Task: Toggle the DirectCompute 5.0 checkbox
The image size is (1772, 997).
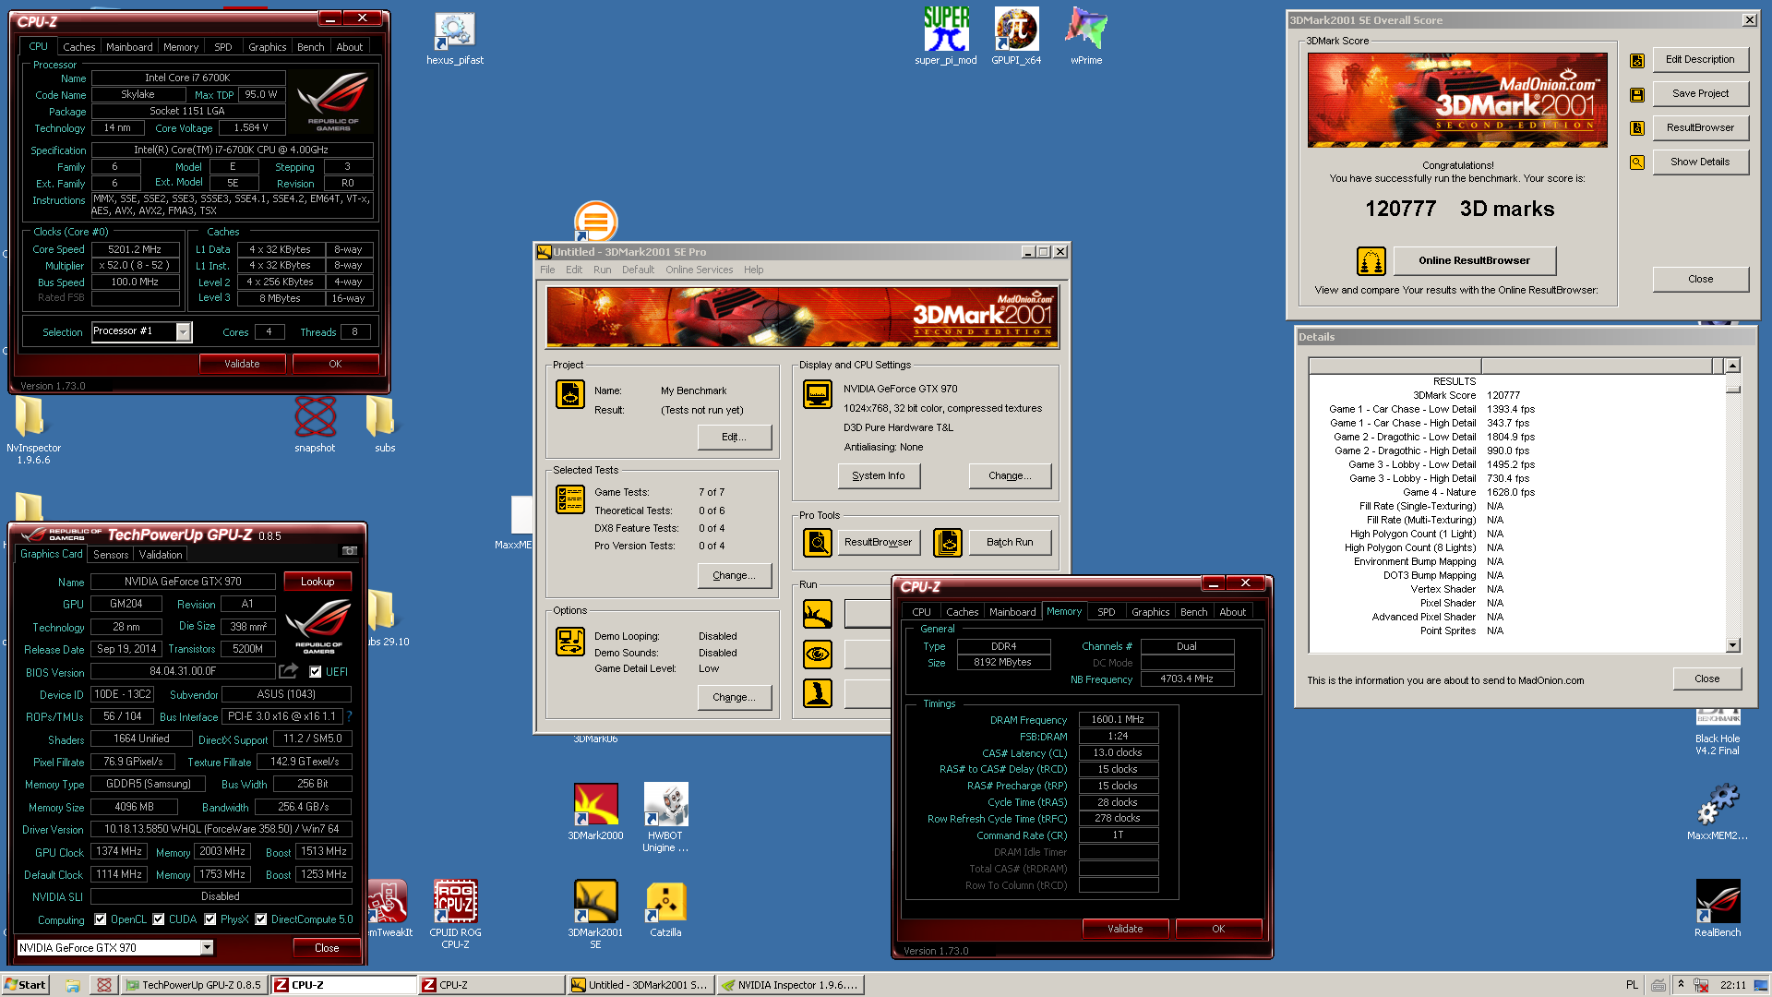Action: click(x=261, y=919)
